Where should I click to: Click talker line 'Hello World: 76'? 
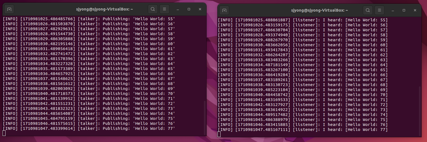point(89,123)
